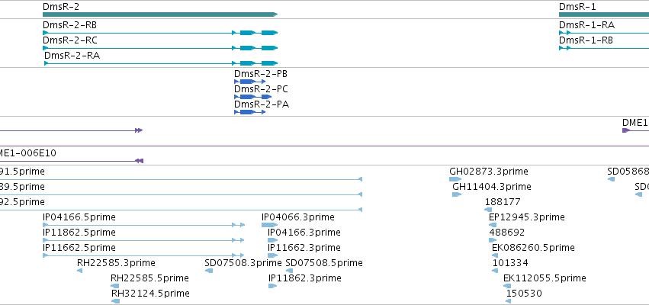Select the DmsR-2-RB transcript label
The height and width of the screenshot is (305, 649).
[x=69, y=25]
